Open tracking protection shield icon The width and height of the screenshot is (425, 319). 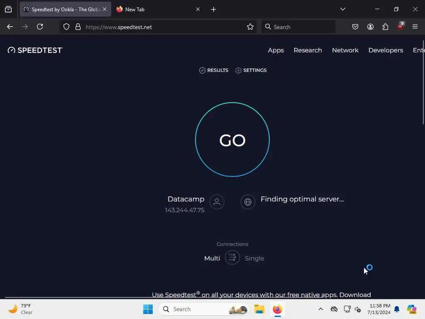pos(66,27)
